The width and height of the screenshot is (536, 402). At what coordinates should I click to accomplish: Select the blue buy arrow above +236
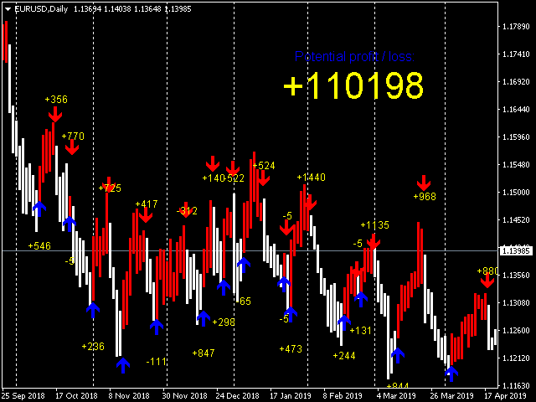click(93, 310)
